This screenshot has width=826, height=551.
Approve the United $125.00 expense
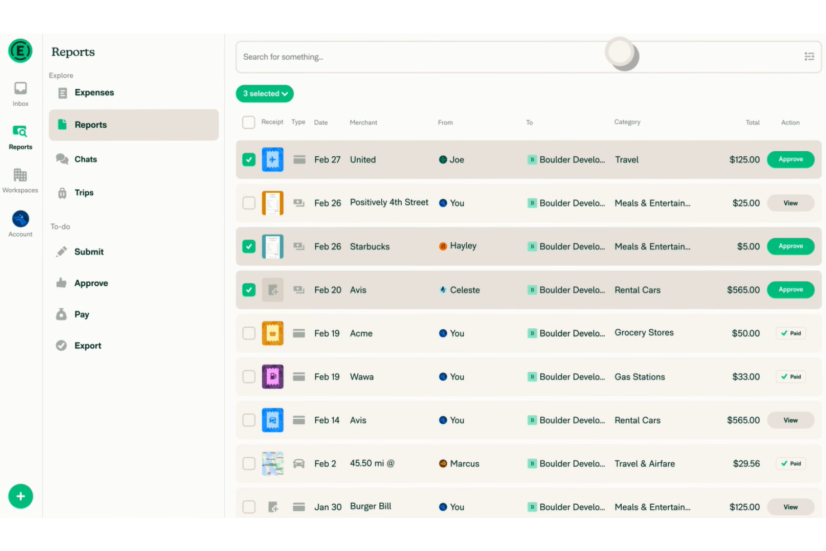point(790,159)
